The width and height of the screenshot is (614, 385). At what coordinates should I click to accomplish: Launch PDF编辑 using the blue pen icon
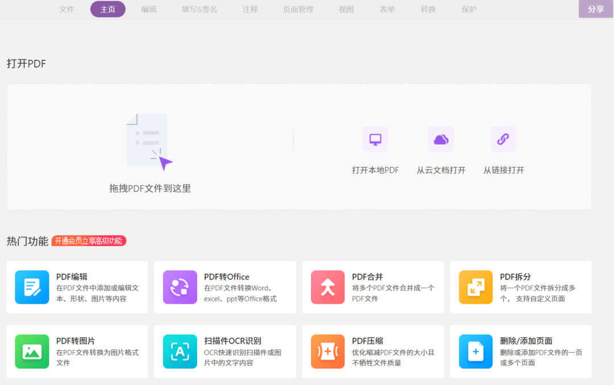(32, 287)
